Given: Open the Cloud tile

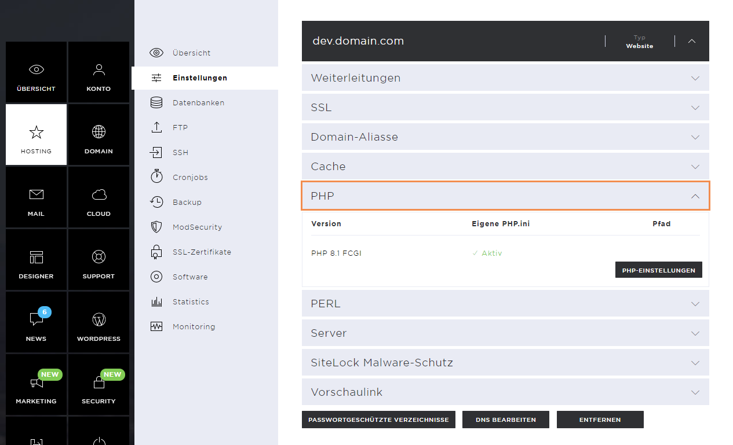Looking at the screenshot, I should coord(99,197).
